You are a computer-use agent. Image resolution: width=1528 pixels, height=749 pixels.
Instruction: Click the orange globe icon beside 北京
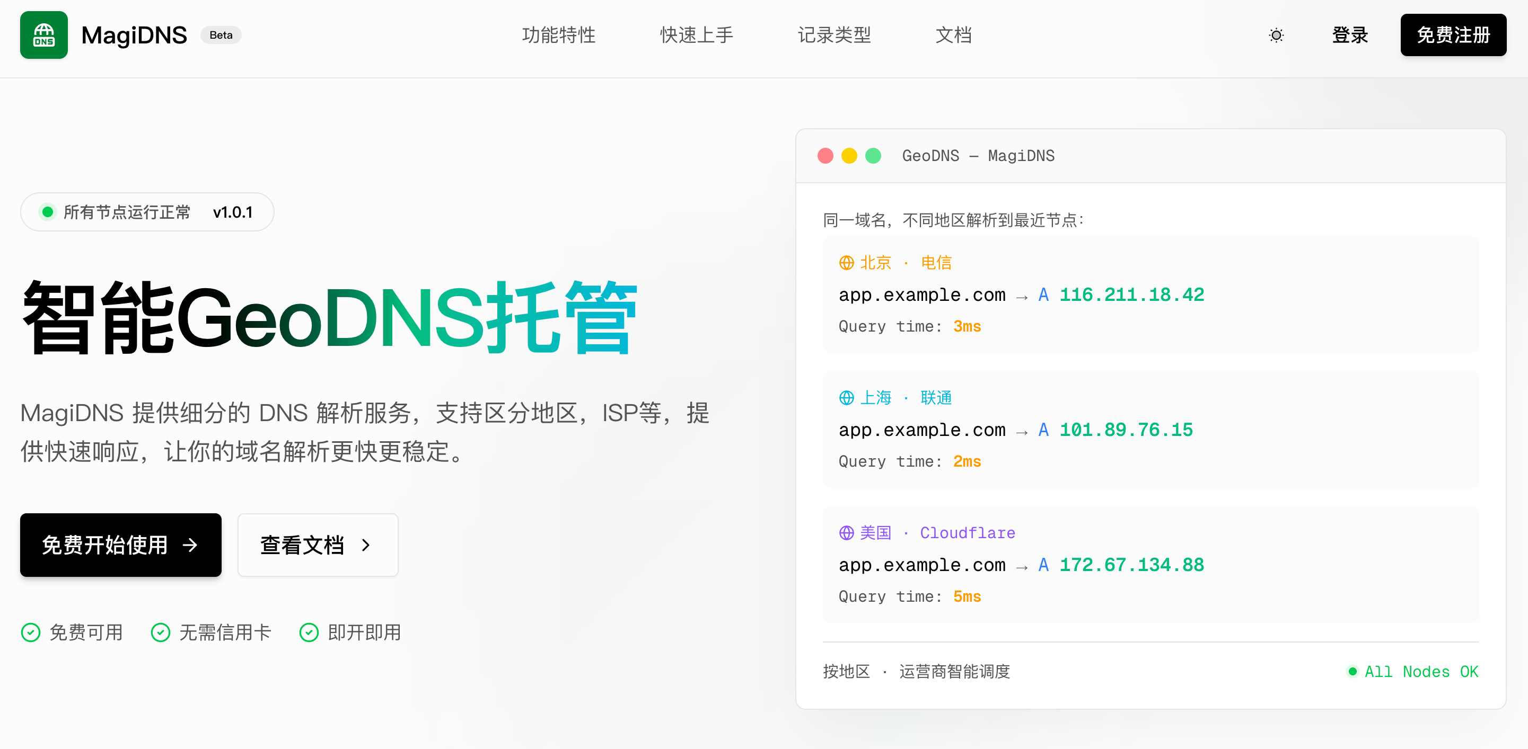click(x=847, y=263)
